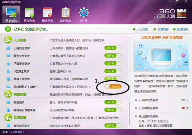
Task: Open the 防护状态 protection status tab
Action: click(11, 14)
